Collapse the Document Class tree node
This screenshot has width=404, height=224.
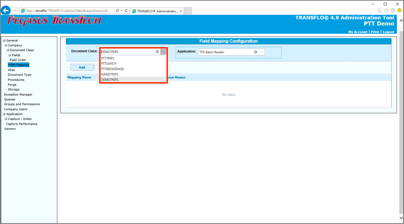tap(8, 50)
